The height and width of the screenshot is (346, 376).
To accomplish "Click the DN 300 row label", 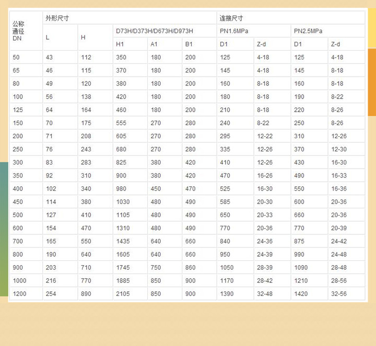I will pyautogui.click(x=18, y=162).
